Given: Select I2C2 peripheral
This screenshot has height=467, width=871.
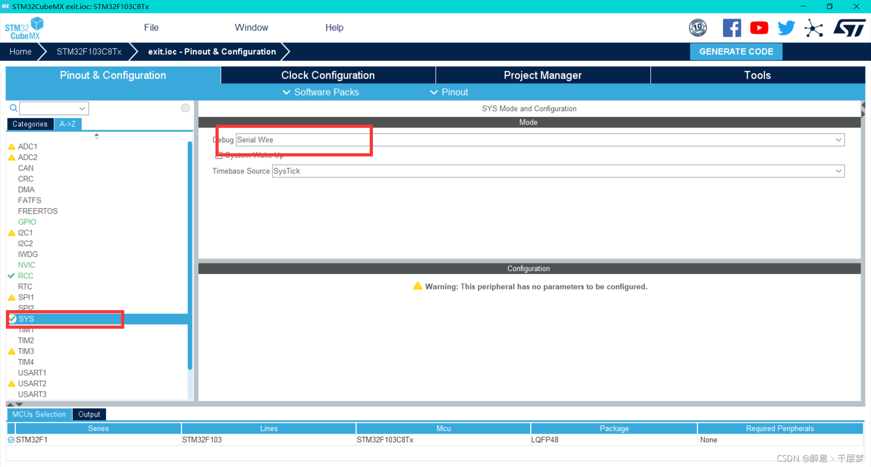Looking at the screenshot, I should (x=25, y=243).
